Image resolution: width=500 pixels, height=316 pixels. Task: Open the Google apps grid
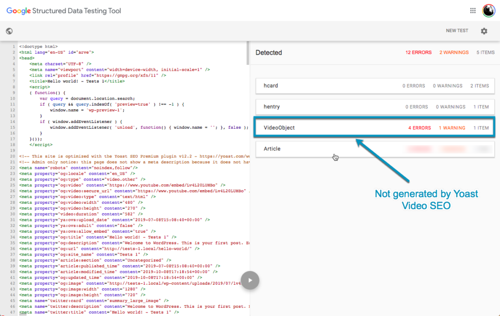click(x=473, y=11)
